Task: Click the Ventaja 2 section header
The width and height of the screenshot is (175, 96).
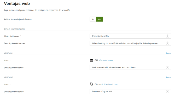Action: tap(9, 77)
